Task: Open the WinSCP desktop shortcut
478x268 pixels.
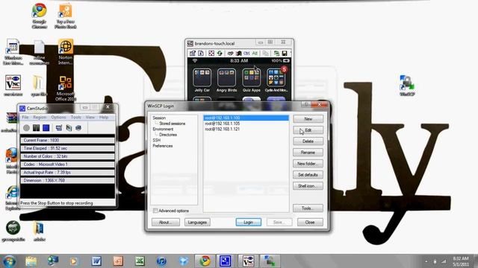Action: pyautogui.click(x=407, y=86)
